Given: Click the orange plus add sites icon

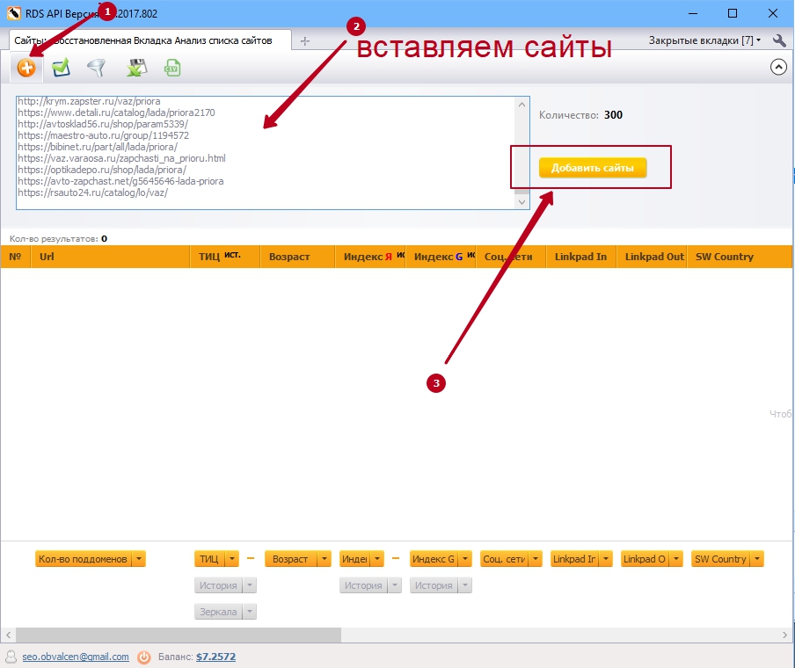Looking at the screenshot, I should (x=27, y=68).
